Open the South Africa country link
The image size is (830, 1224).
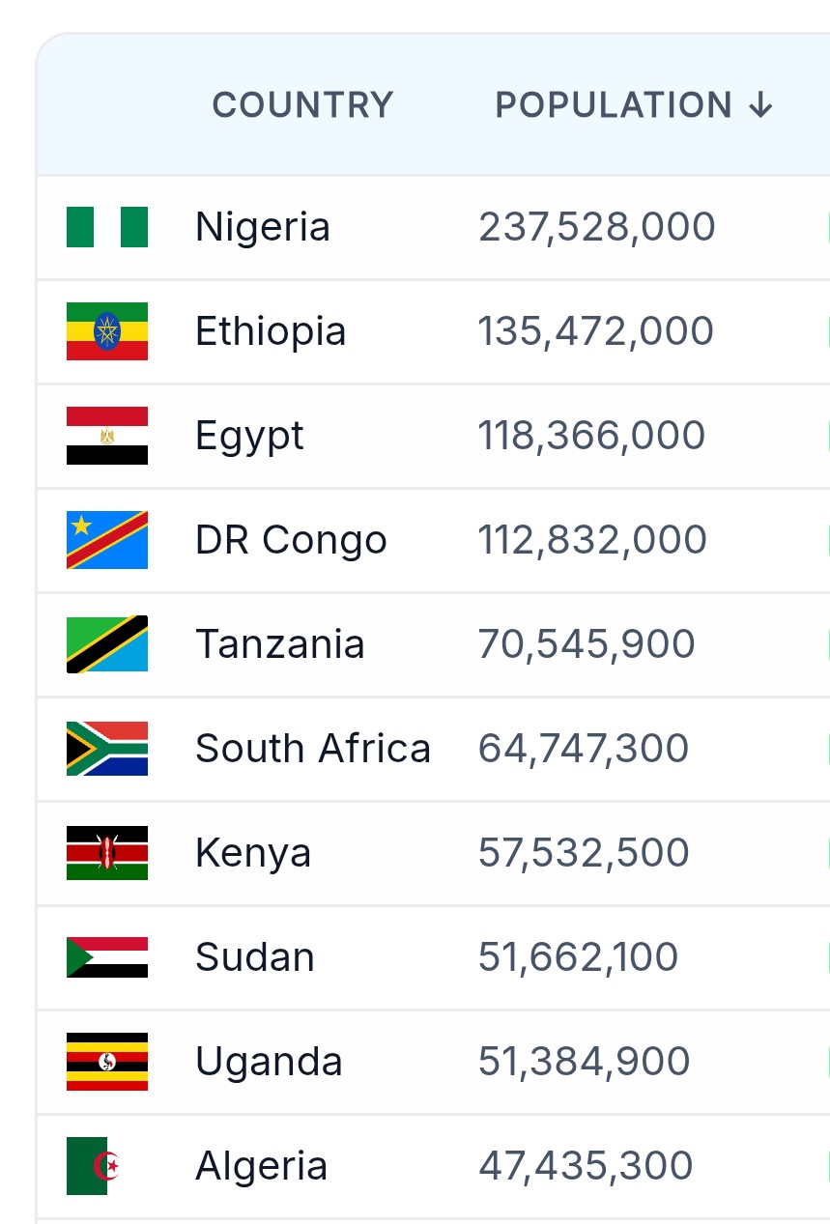click(313, 749)
